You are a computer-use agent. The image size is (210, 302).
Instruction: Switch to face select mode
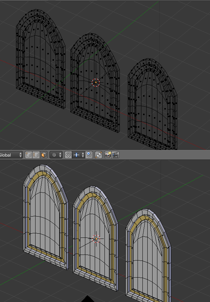44,155
